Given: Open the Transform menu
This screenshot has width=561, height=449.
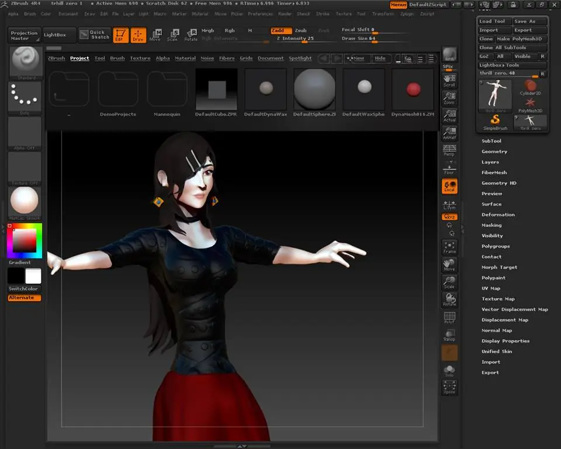Looking at the screenshot, I should [383, 13].
